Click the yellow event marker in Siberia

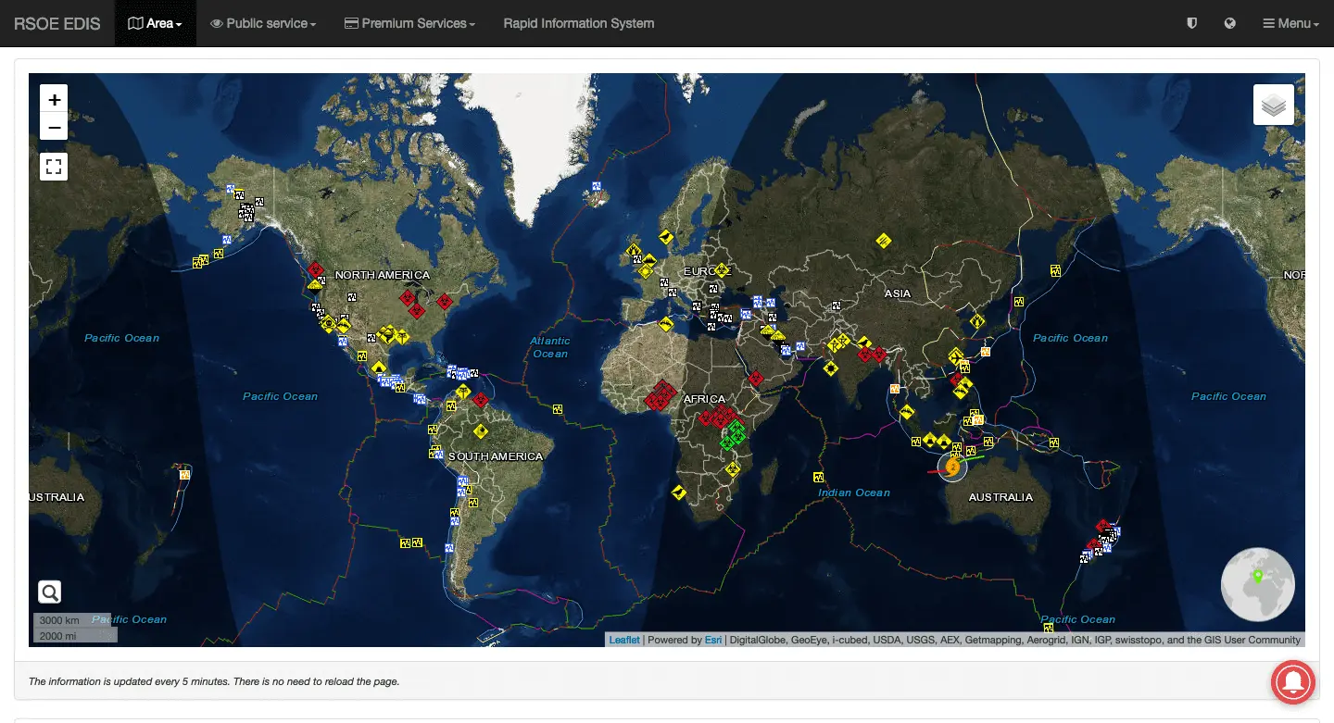click(x=884, y=241)
